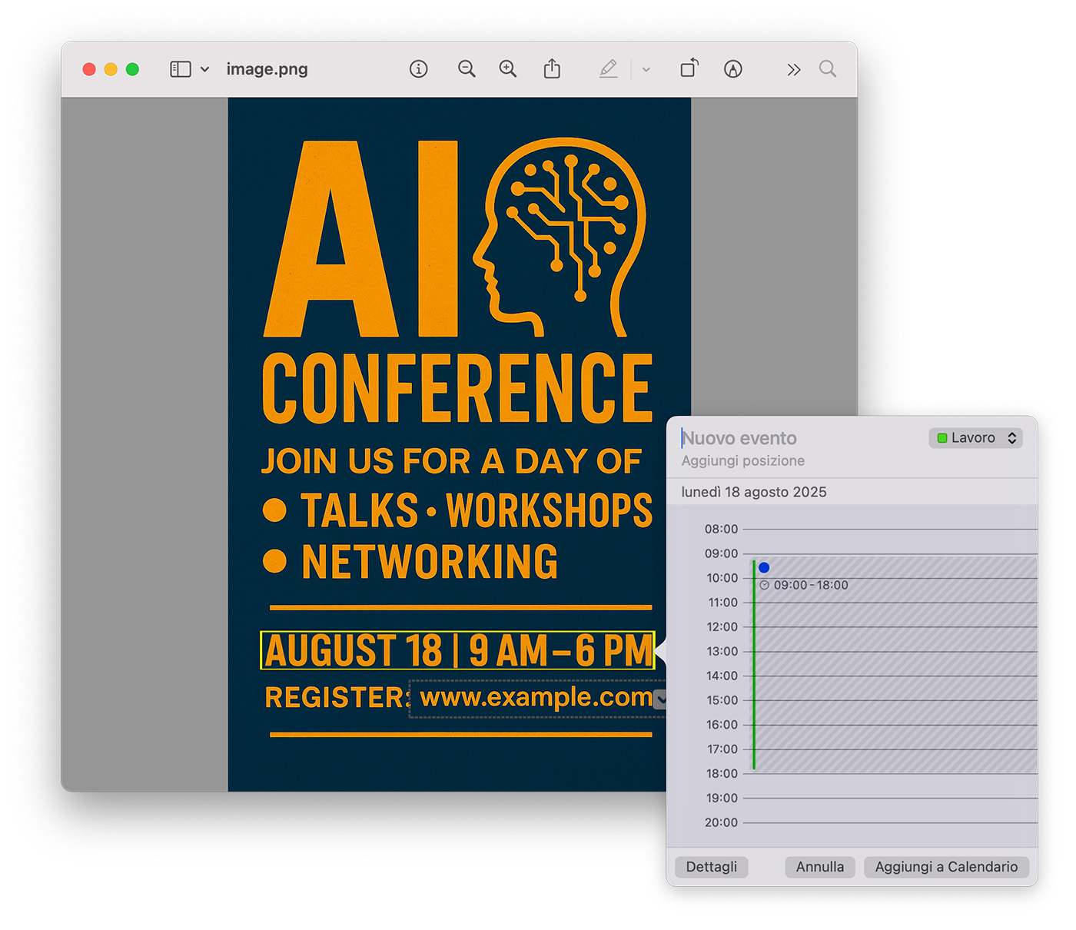Open the Share menu icon
1076x930 pixels.
point(552,69)
